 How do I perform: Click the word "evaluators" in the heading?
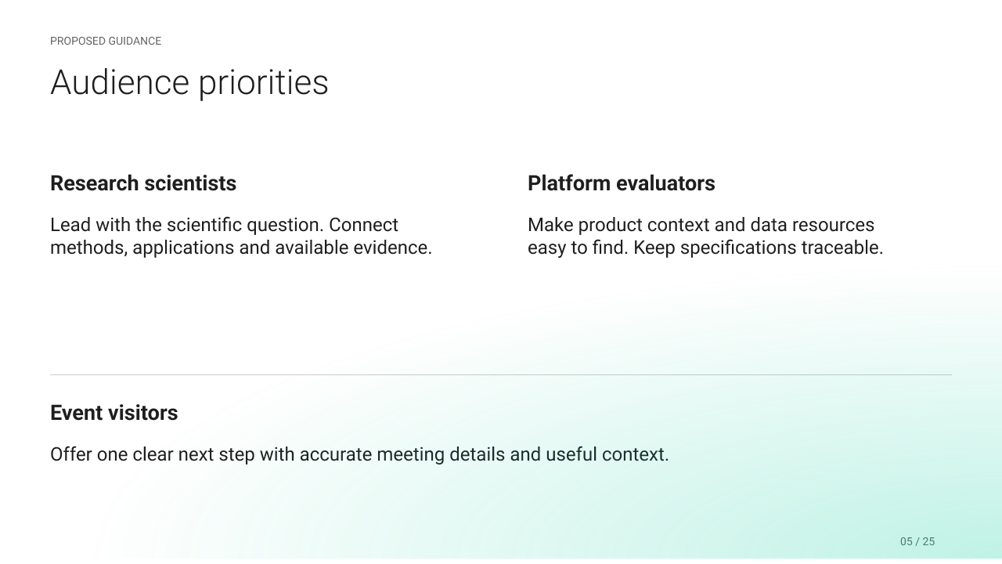[x=665, y=183]
